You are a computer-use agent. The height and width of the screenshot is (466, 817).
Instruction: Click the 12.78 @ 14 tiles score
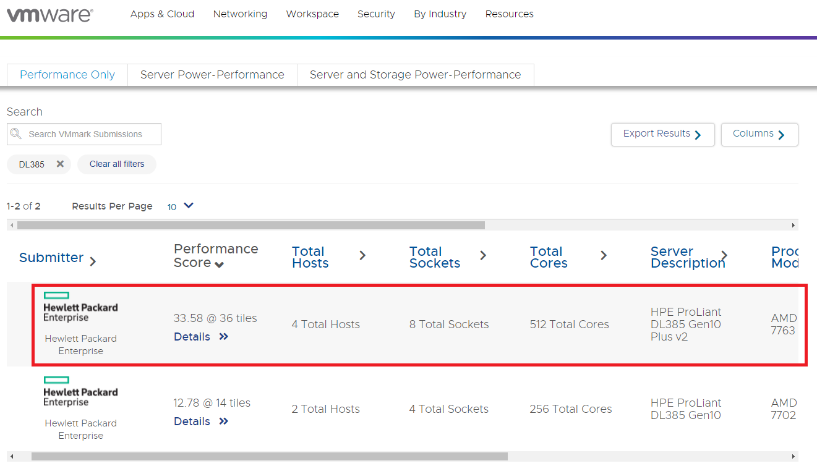pos(212,403)
